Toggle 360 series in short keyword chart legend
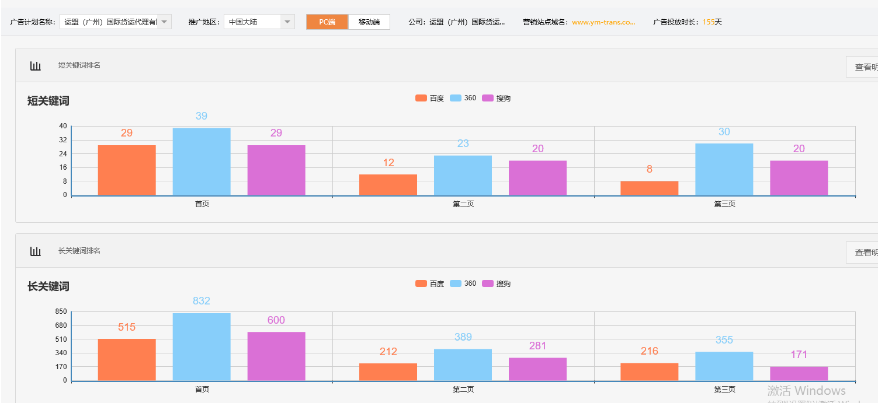878x403 pixels. 465,97
